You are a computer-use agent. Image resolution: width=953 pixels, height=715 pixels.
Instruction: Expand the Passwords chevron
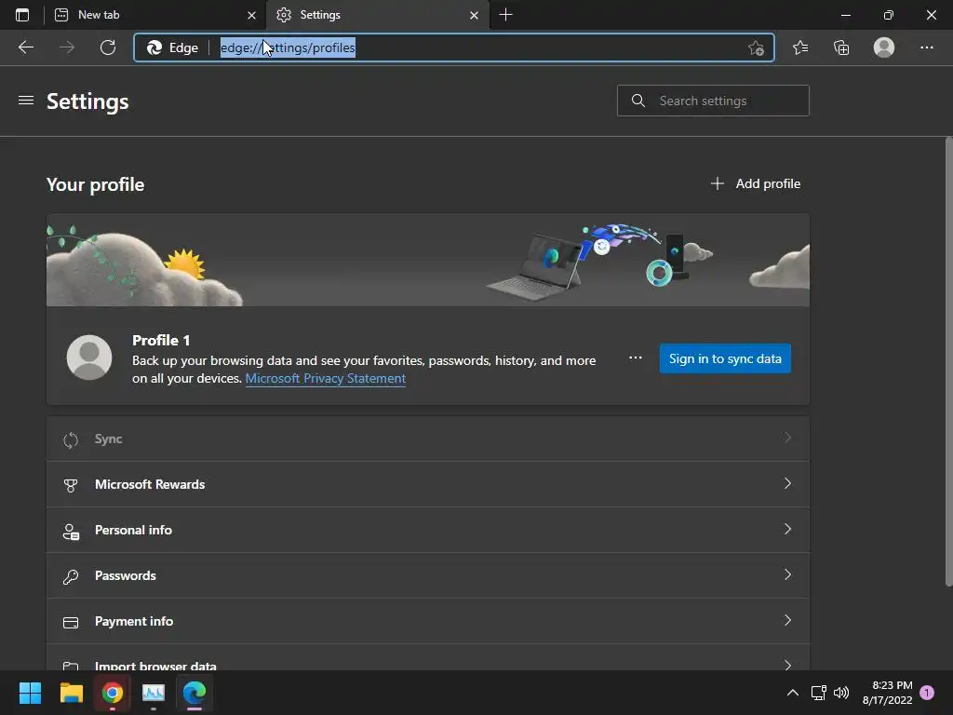(787, 574)
